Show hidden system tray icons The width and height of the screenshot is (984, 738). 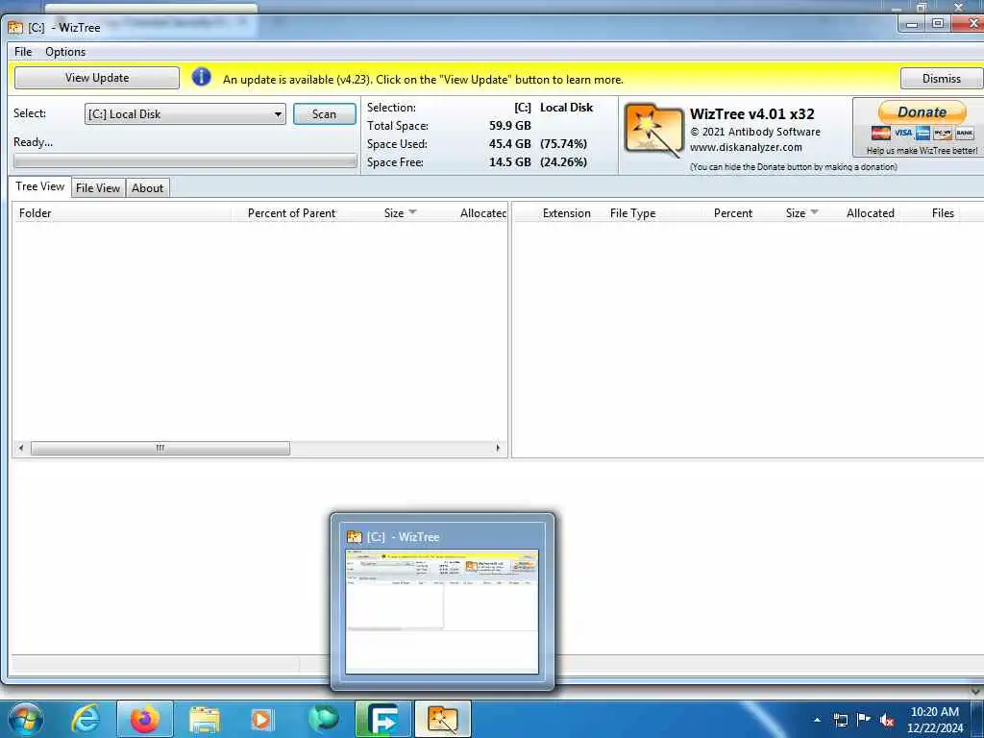(x=817, y=720)
